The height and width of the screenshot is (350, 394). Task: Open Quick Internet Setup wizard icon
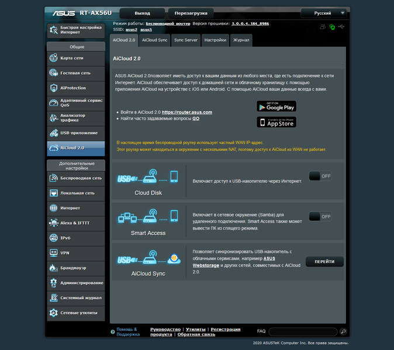(54, 30)
